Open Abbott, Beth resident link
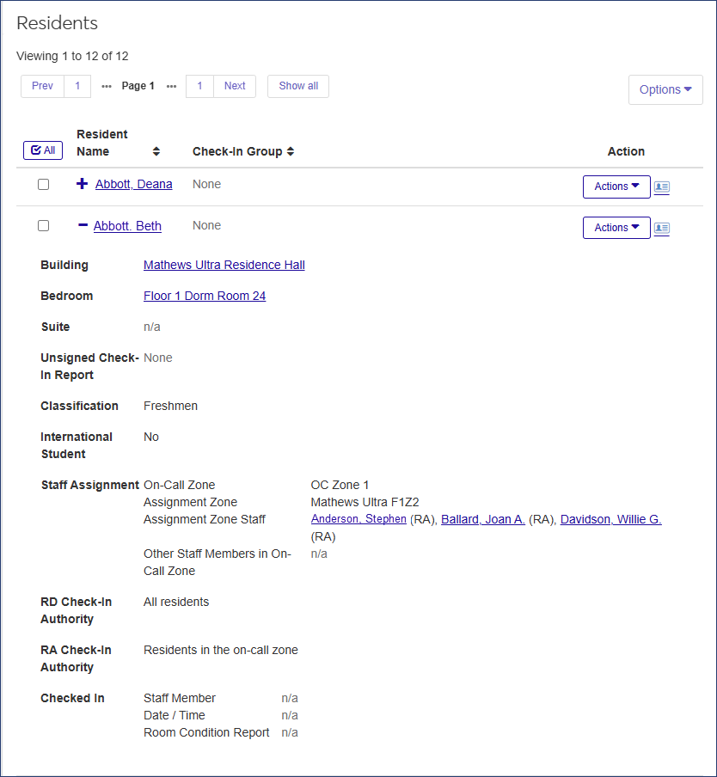The width and height of the screenshot is (717, 777). coord(127,226)
